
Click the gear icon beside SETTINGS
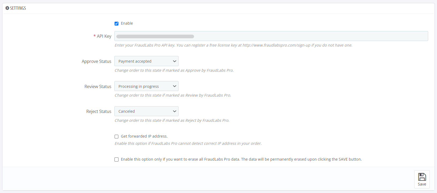point(7,8)
